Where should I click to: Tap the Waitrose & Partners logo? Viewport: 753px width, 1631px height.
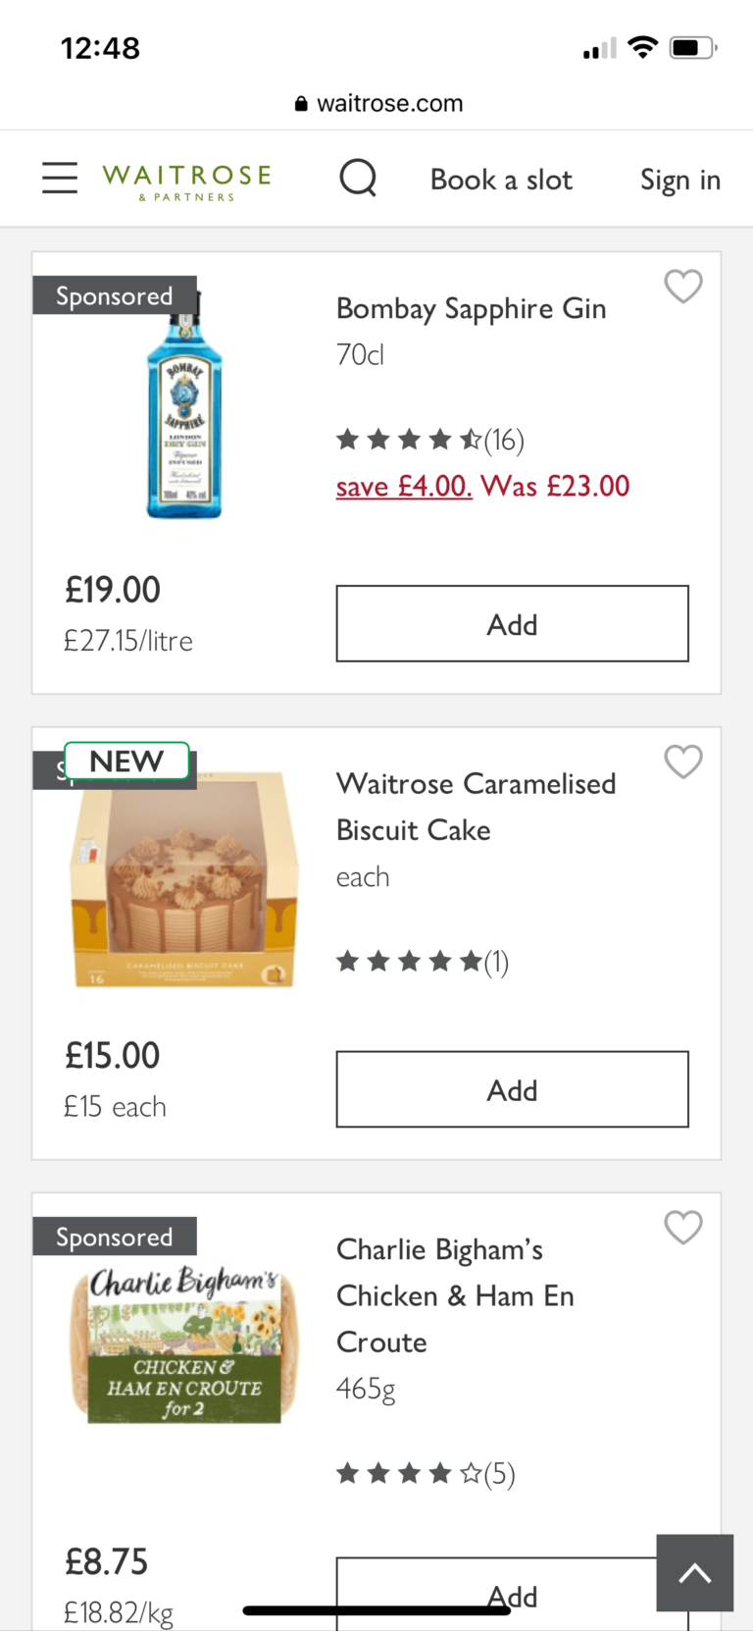185,178
